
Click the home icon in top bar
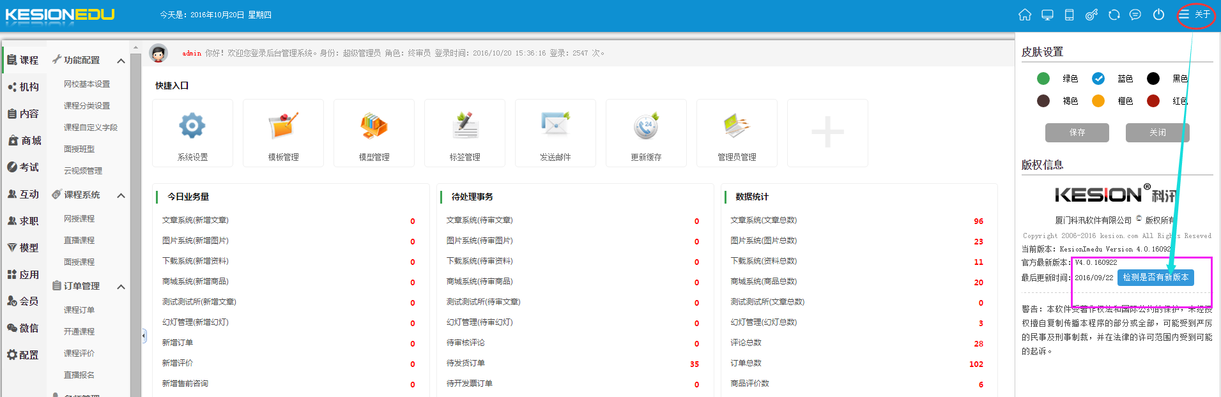pos(1025,15)
